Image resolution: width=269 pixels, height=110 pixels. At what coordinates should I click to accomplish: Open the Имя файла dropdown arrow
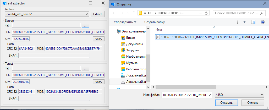pos(210,95)
